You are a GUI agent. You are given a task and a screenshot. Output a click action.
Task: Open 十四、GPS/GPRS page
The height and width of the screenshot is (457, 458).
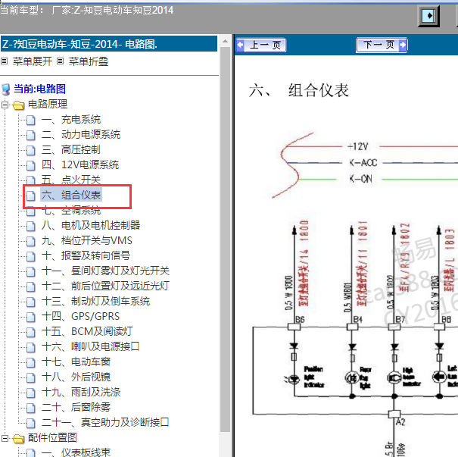tap(80, 317)
